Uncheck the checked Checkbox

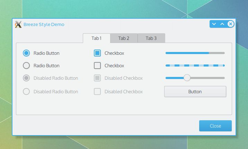tap(97, 53)
